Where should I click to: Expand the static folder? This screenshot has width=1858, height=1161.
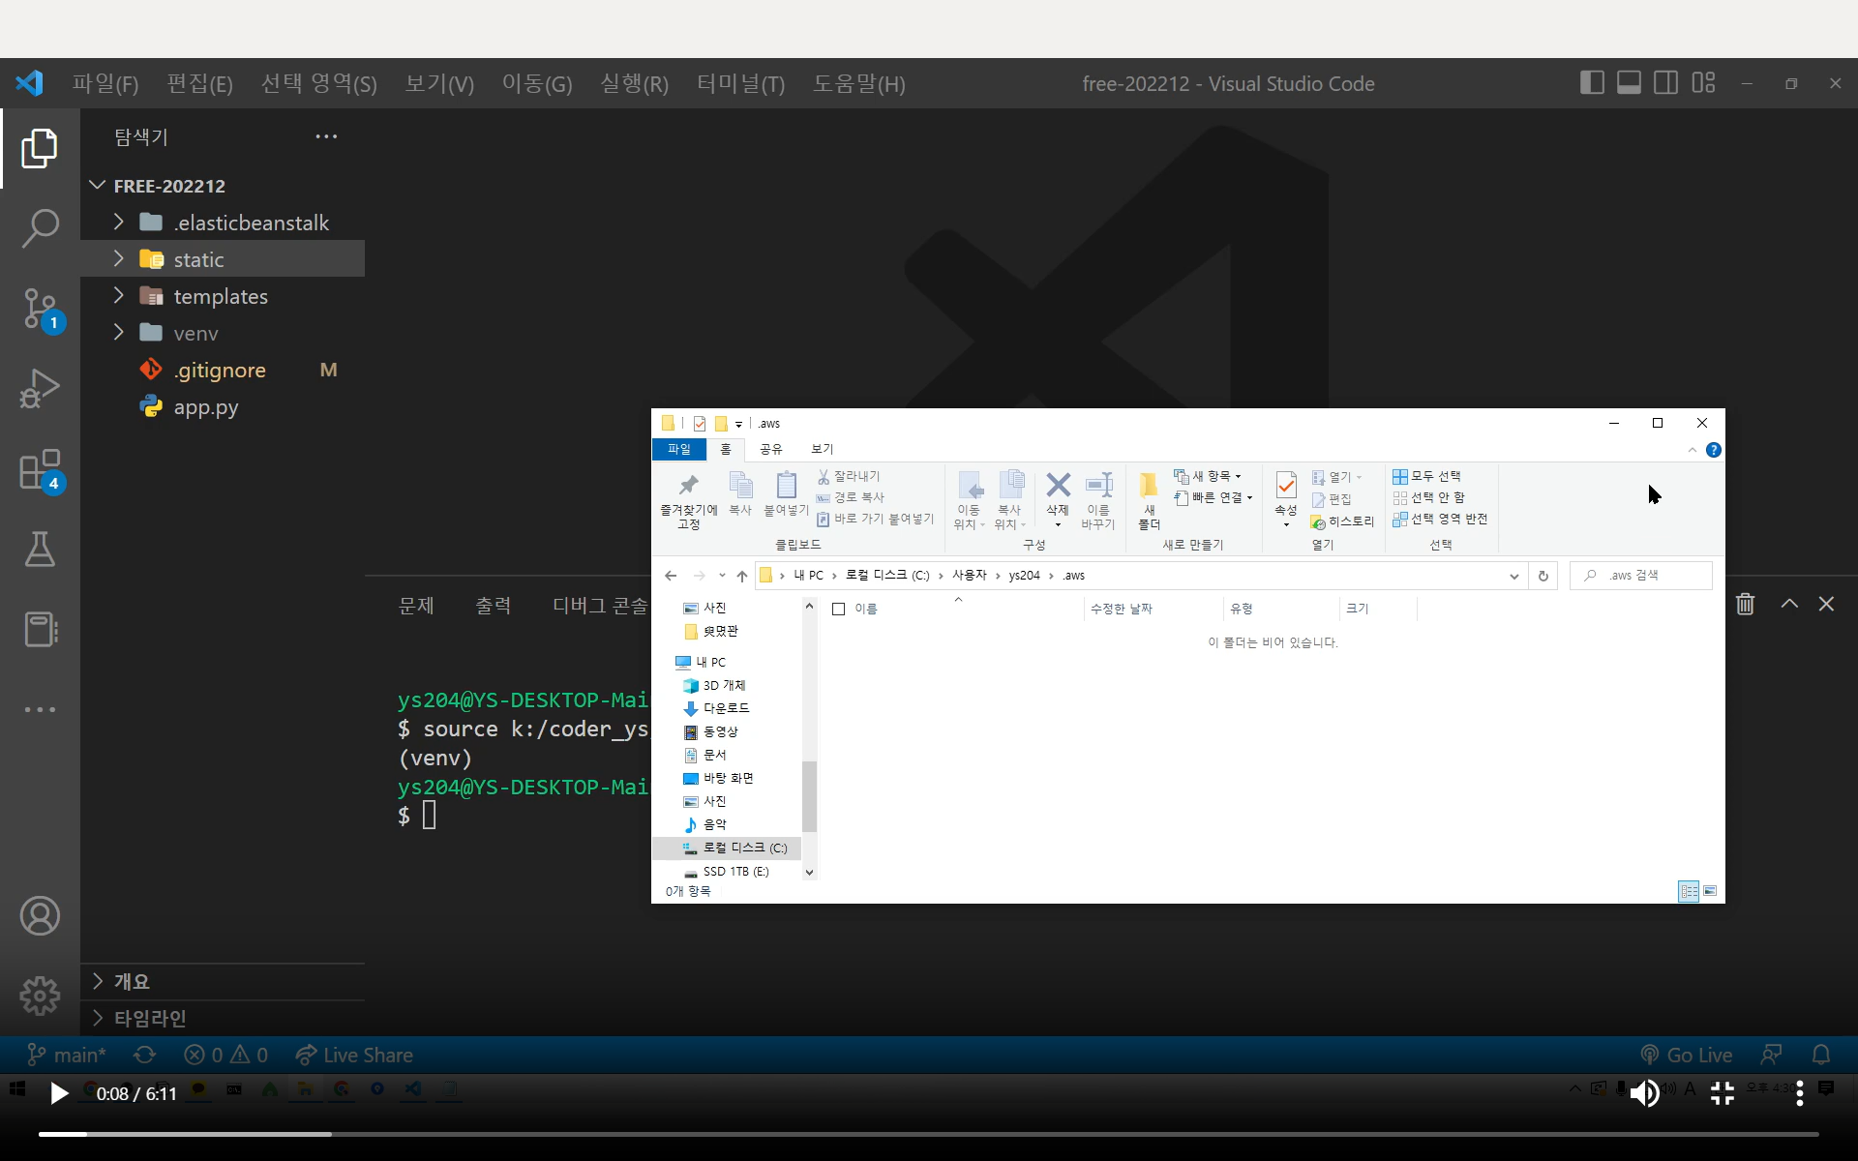pos(119,258)
